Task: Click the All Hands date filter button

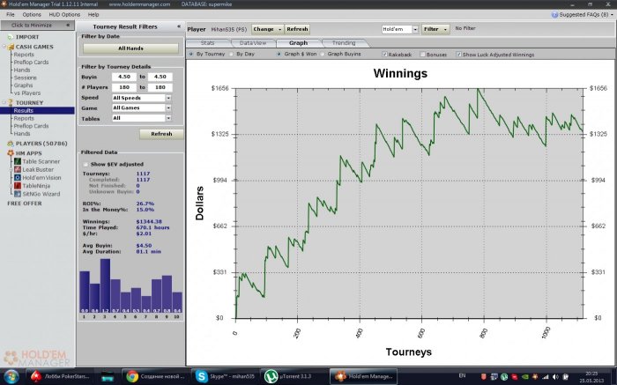Action: click(x=130, y=48)
